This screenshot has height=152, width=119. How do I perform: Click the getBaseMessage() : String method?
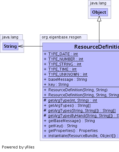click(72, 121)
